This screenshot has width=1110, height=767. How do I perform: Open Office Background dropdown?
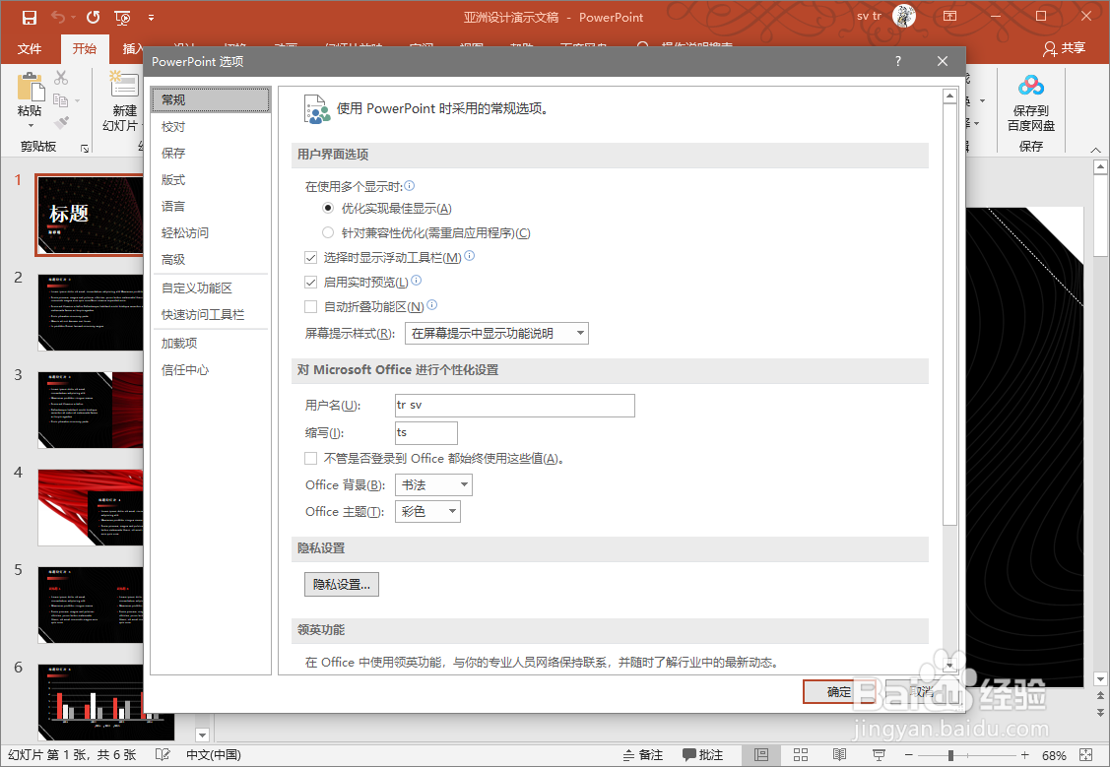point(433,484)
